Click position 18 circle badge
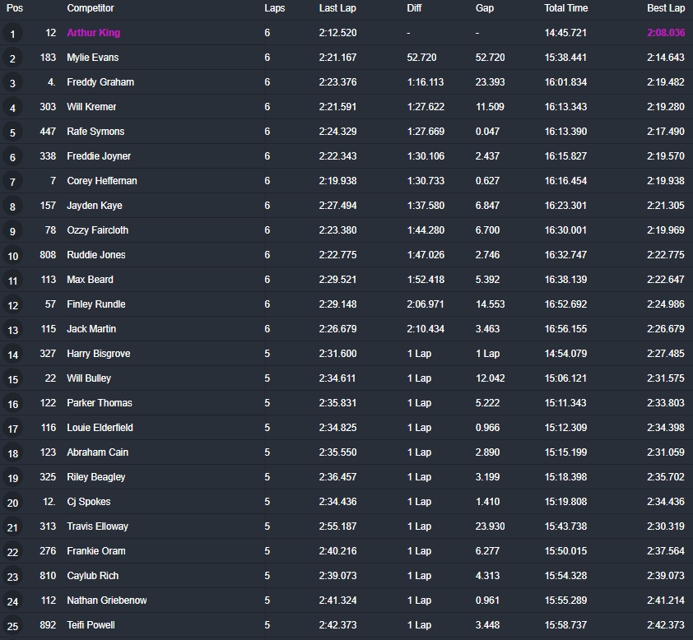The image size is (693, 640). (x=12, y=453)
